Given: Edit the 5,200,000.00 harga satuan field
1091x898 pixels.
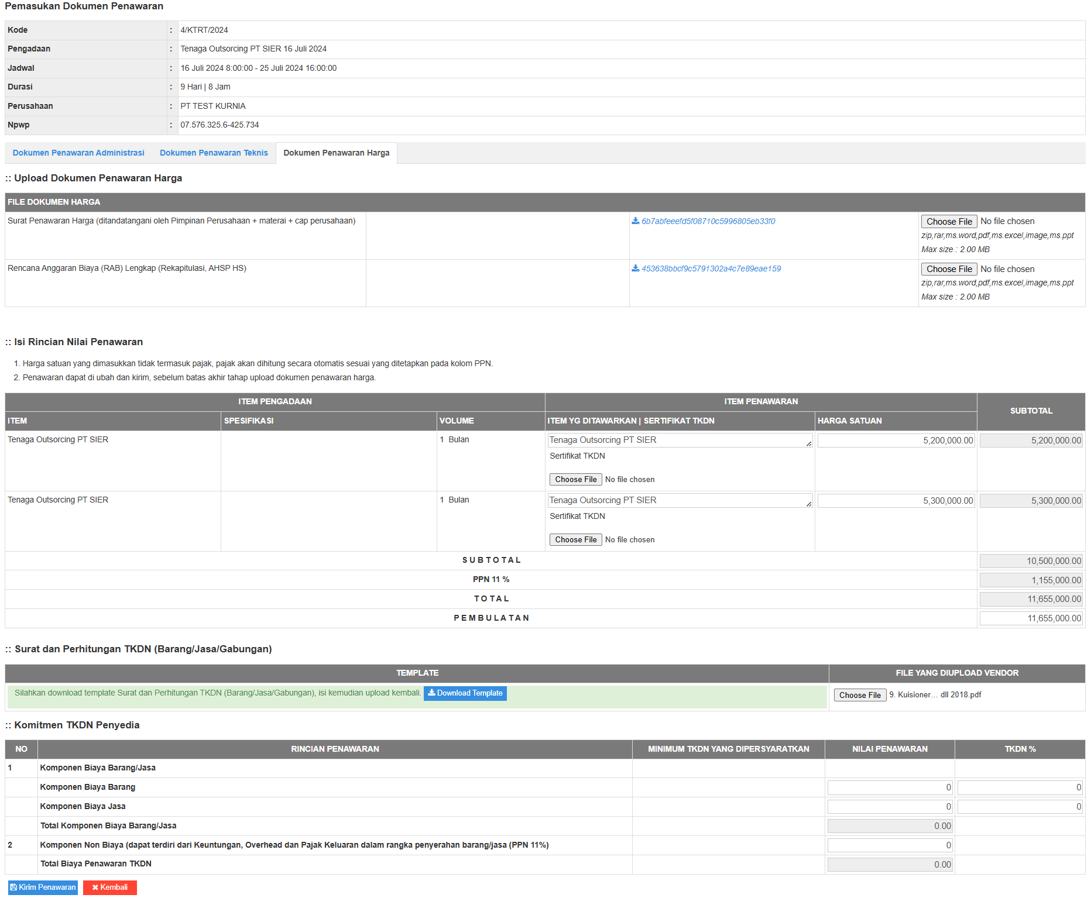Looking at the screenshot, I should click(x=896, y=441).
